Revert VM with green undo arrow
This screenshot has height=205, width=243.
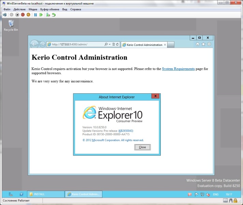[x=54, y=15]
